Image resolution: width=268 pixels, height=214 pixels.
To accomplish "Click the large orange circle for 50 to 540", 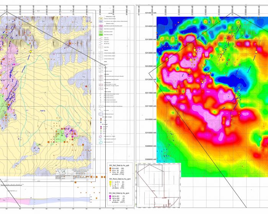I will pyautogui.click(x=111, y=168).
